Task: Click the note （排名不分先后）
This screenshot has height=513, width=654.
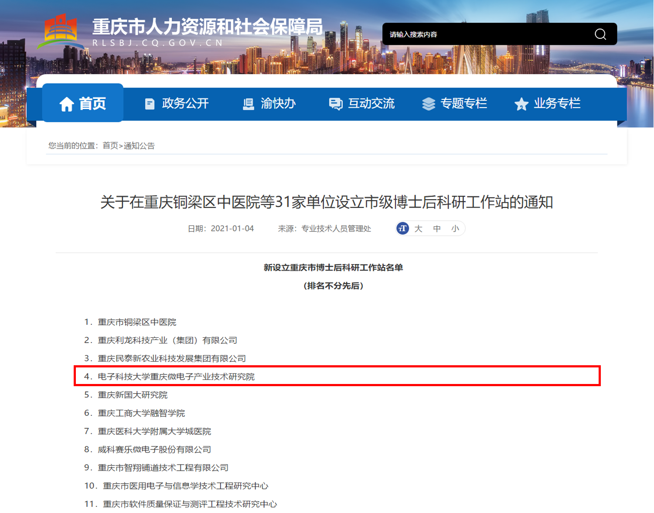Action: [333, 286]
